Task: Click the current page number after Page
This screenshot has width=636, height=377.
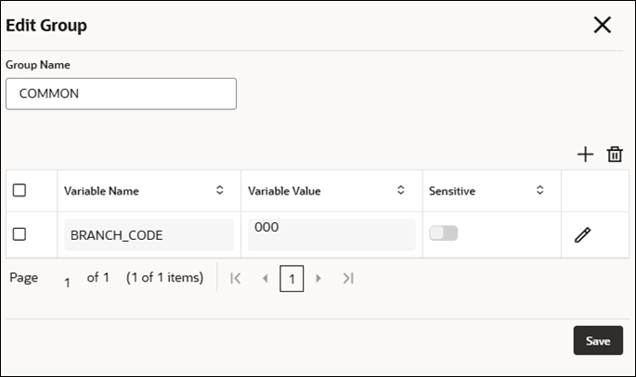Action: [x=68, y=282]
